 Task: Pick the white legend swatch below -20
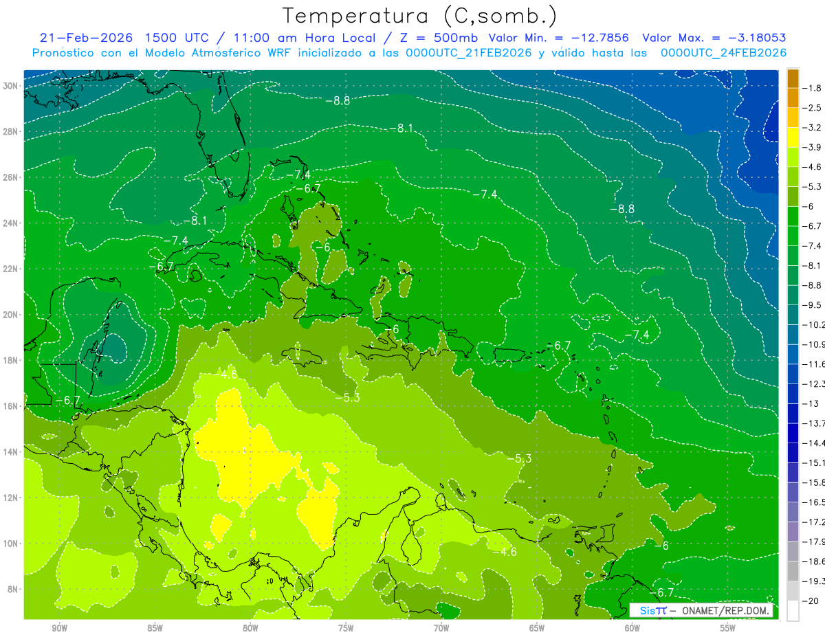point(793,611)
